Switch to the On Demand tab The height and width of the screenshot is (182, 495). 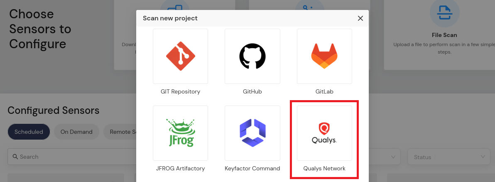point(76,132)
